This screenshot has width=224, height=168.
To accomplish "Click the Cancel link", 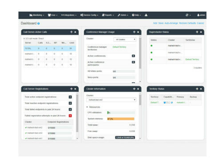I will tap(200, 23).
